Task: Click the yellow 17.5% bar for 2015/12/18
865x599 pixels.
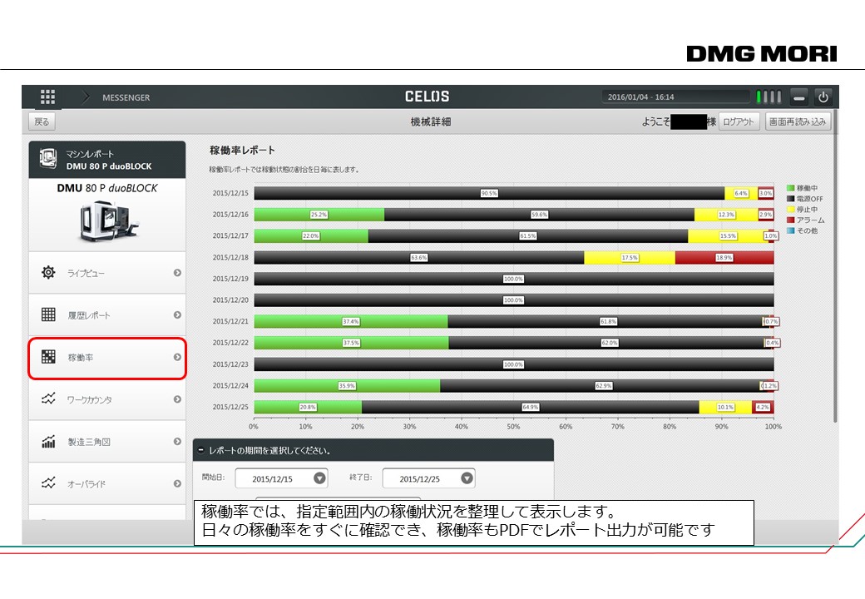Action: tap(630, 258)
